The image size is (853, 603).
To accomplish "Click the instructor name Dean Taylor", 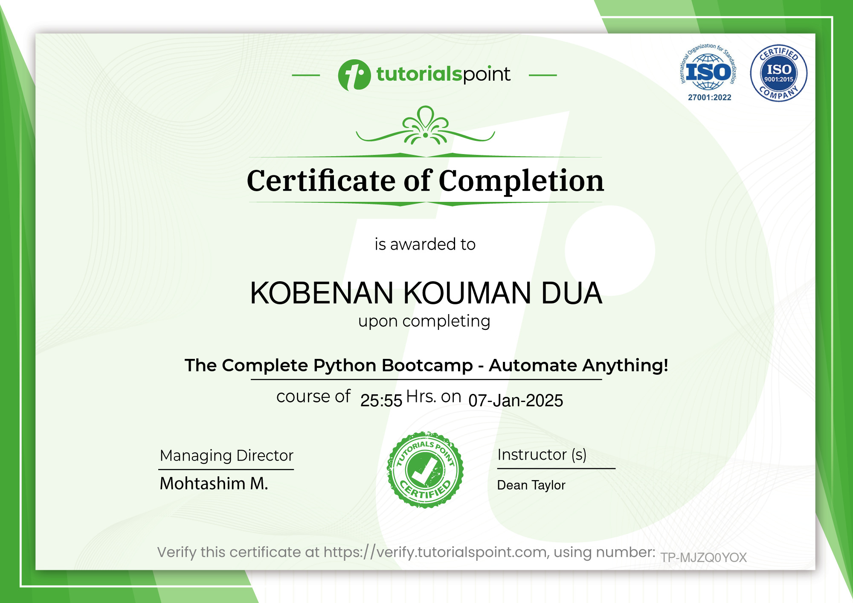I will coord(532,485).
